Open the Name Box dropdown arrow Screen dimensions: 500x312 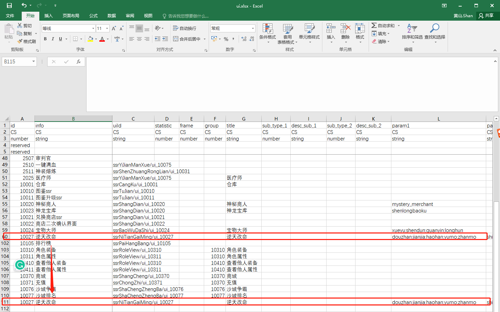(x=33, y=62)
